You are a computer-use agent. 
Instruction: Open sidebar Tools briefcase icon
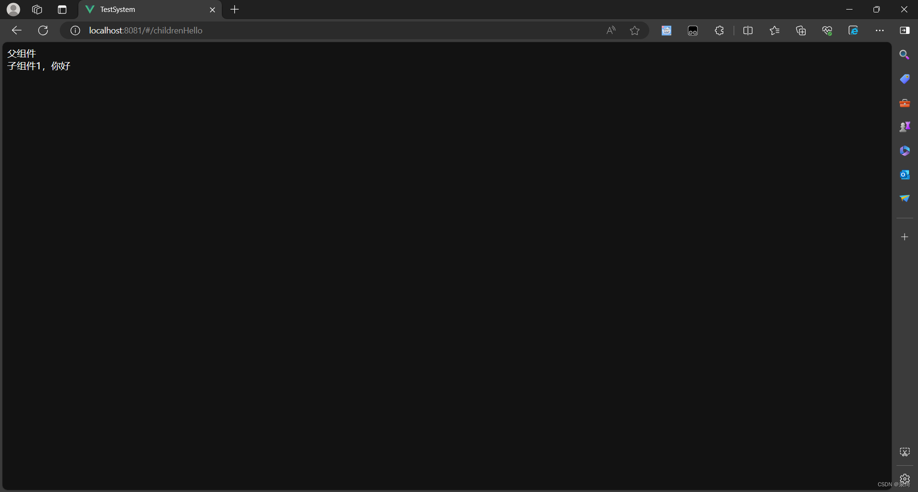[905, 103]
